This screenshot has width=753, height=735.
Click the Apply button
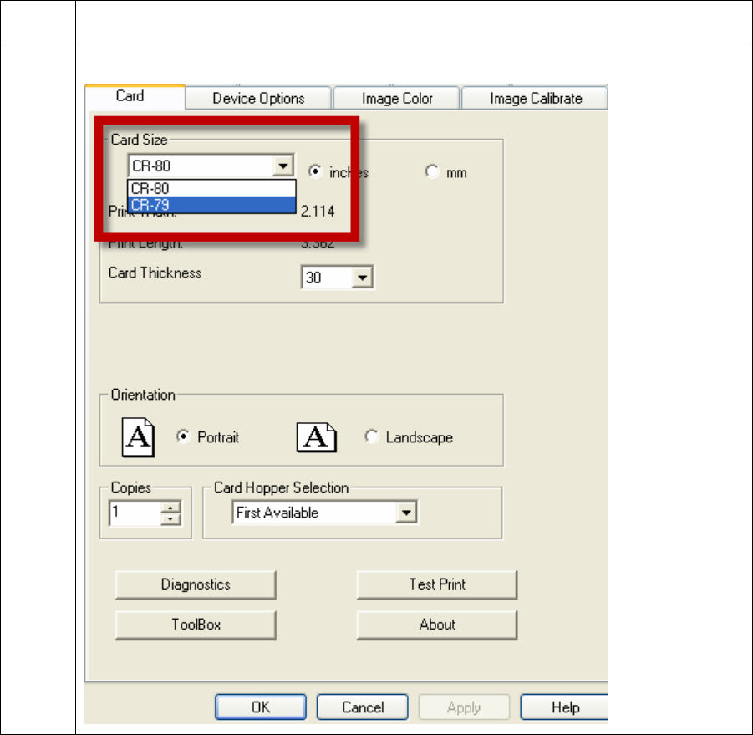(464, 707)
